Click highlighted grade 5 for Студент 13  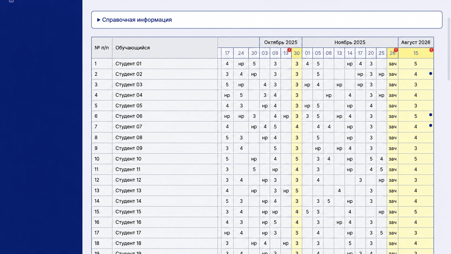click(x=297, y=191)
